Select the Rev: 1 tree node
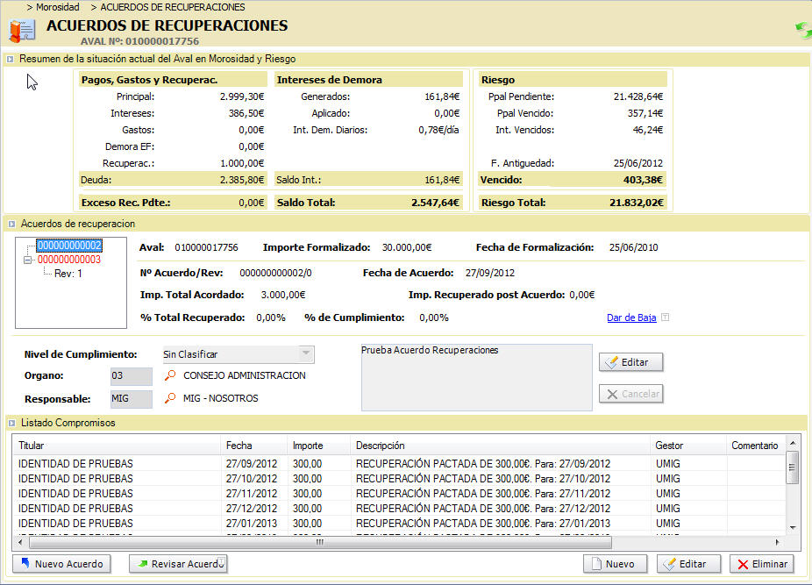The height and width of the screenshot is (585, 812). 68,274
